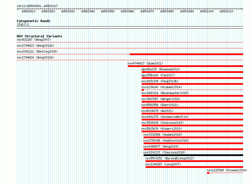Click ruler position 64501000

coord(207,11)
